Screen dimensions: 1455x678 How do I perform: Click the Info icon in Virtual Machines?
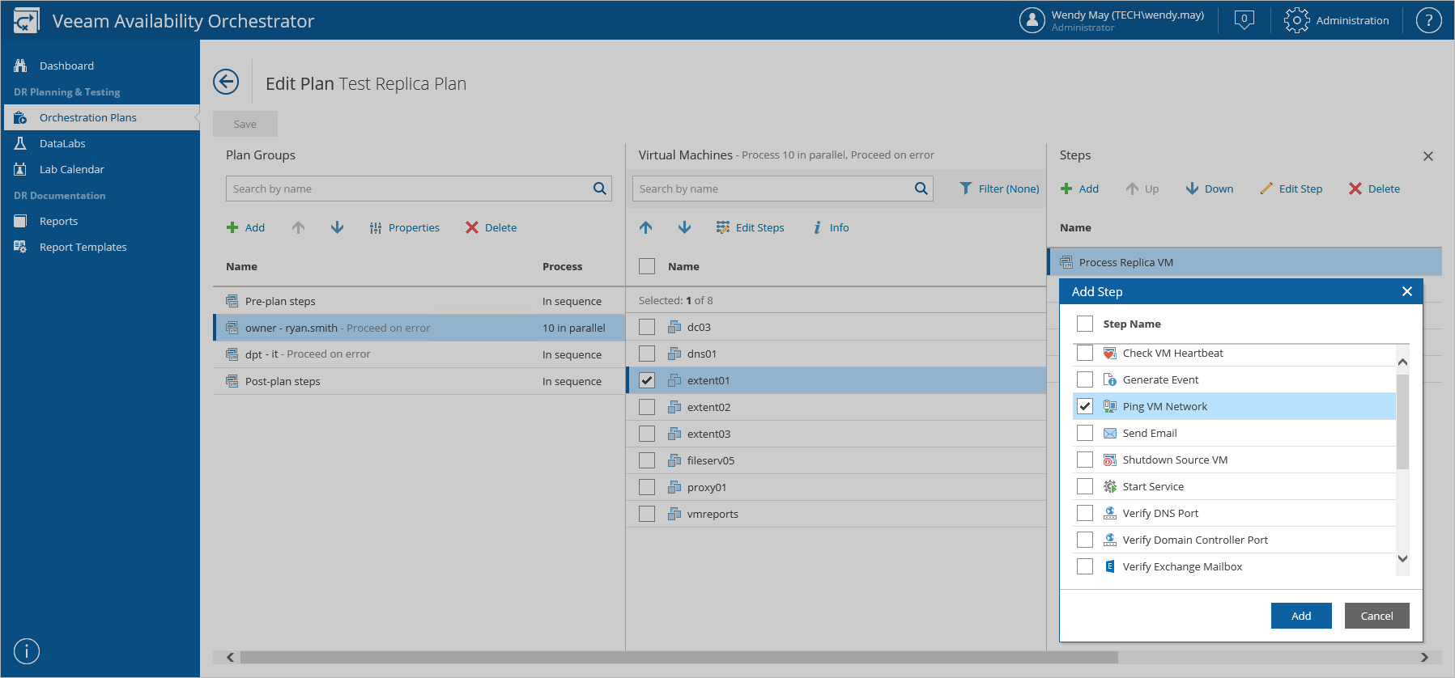coord(818,227)
